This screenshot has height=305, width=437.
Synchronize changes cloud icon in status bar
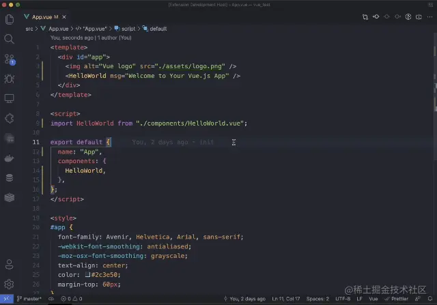pos(51,299)
